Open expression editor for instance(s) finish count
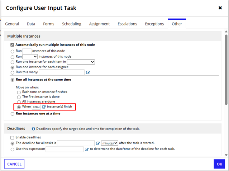Viewport: 229px width, 171px height. [x=44, y=107]
